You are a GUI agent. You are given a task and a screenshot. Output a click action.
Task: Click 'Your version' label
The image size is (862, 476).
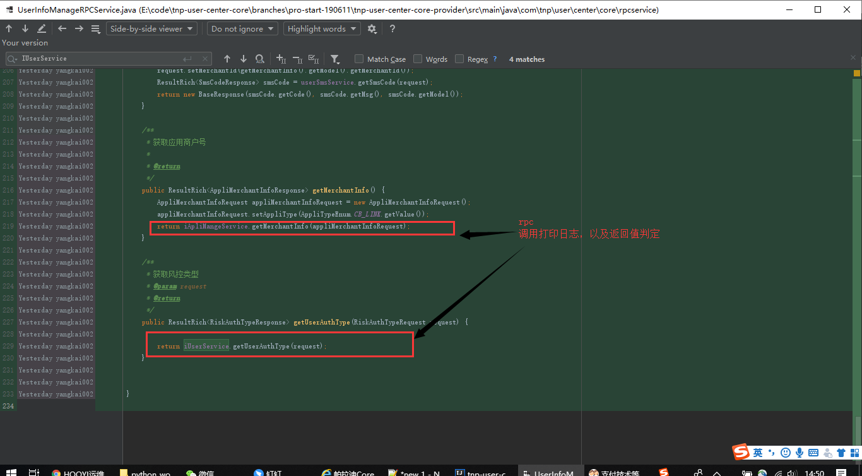pos(25,43)
